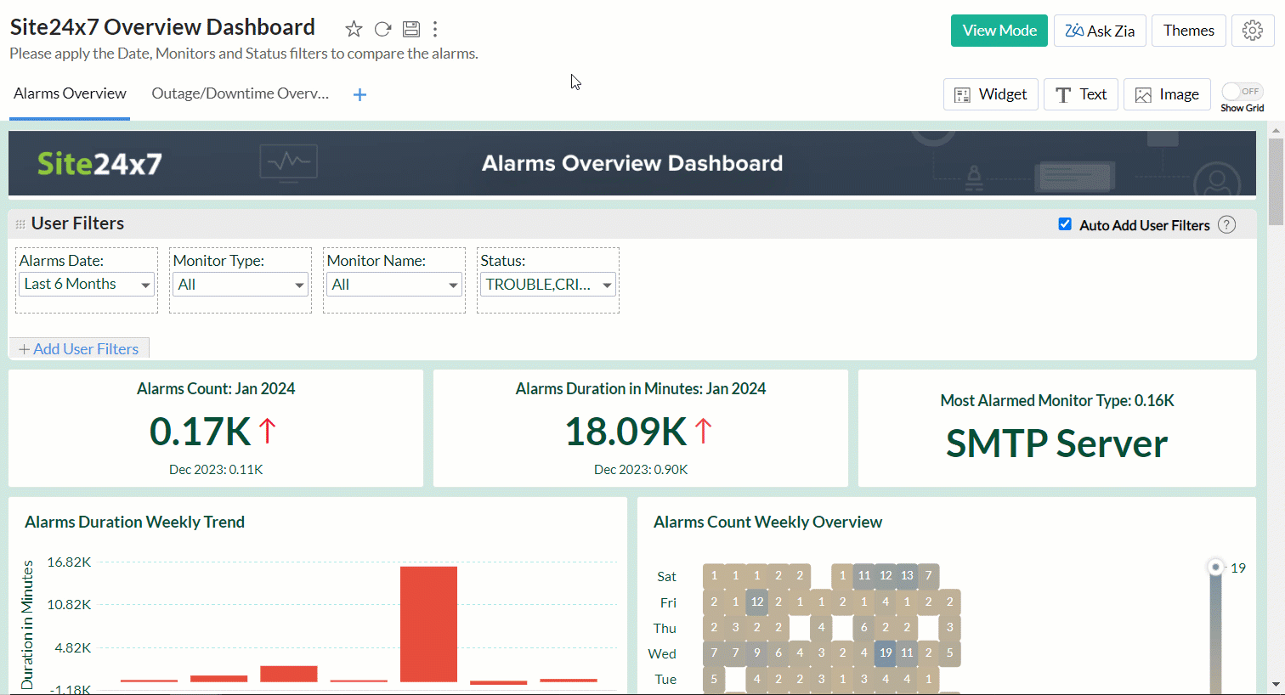Mark dashboard as favorite with star icon

(x=354, y=30)
